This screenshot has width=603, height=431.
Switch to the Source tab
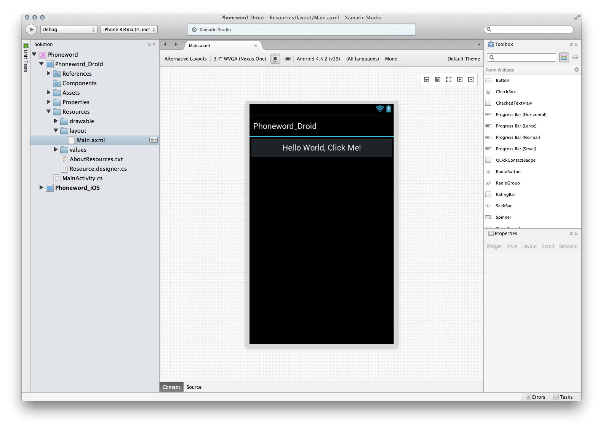click(194, 387)
